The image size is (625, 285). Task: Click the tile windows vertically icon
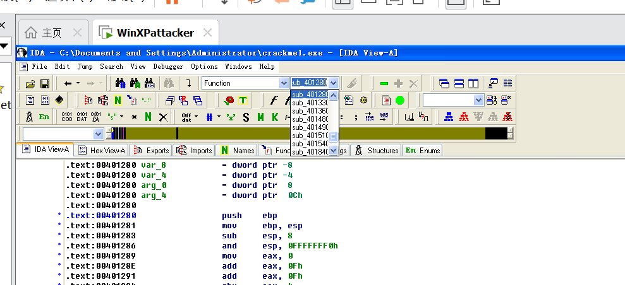473,83
